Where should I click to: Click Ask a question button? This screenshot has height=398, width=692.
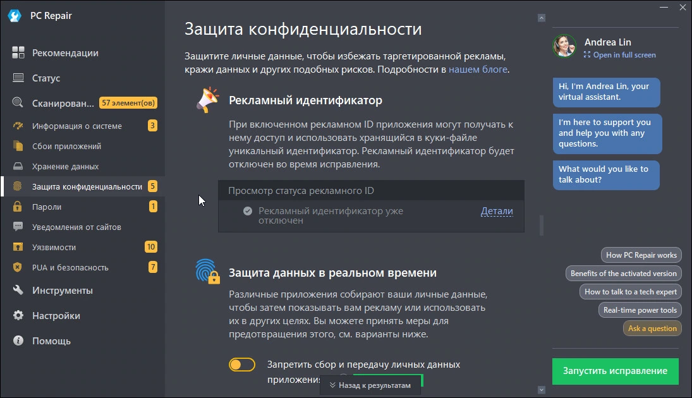(652, 329)
